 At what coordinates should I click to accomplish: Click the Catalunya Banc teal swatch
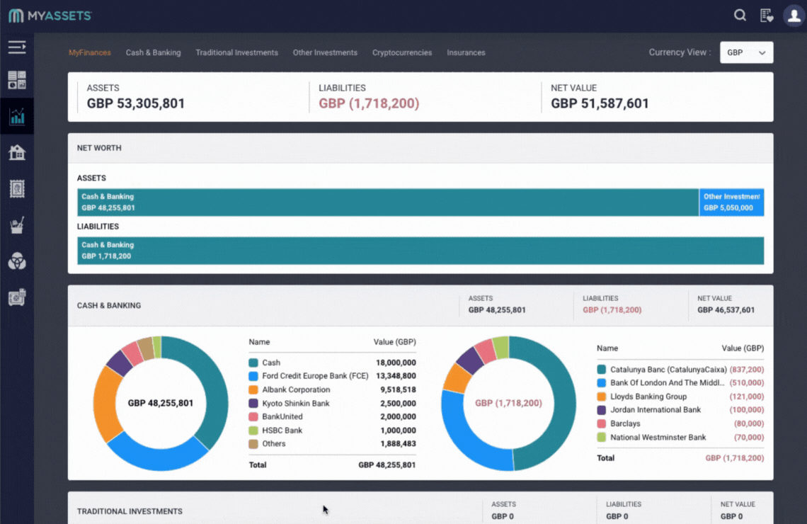pyautogui.click(x=601, y=370)
